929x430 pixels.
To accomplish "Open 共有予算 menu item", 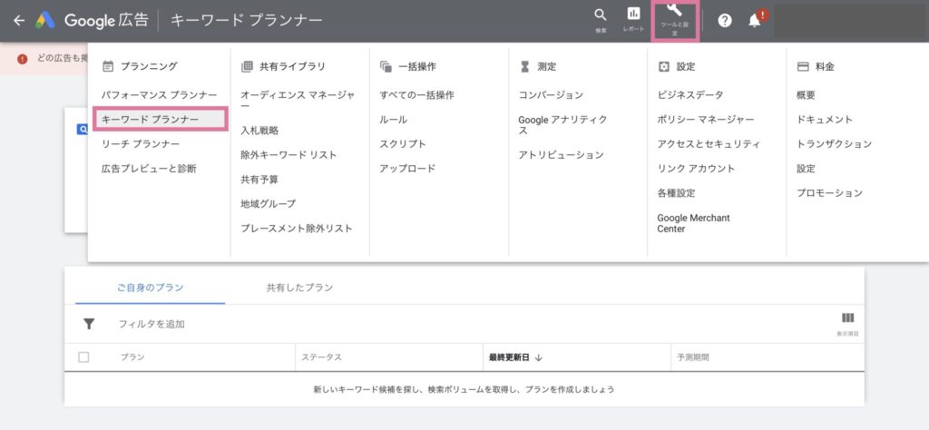I will coord(259,179).
